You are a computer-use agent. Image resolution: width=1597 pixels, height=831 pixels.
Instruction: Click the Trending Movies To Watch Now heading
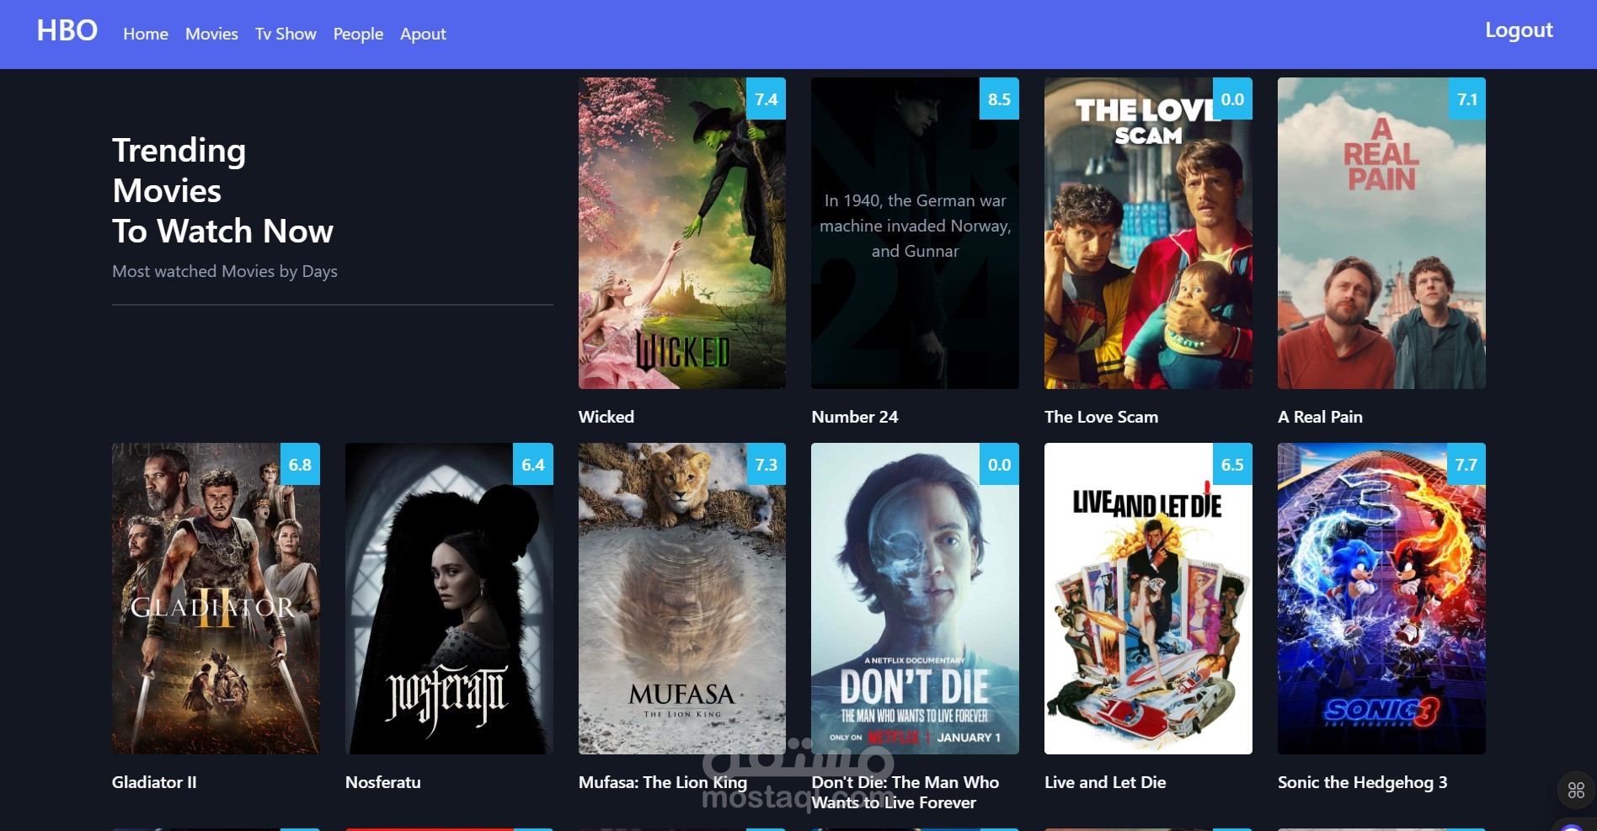tap(222, 190)
